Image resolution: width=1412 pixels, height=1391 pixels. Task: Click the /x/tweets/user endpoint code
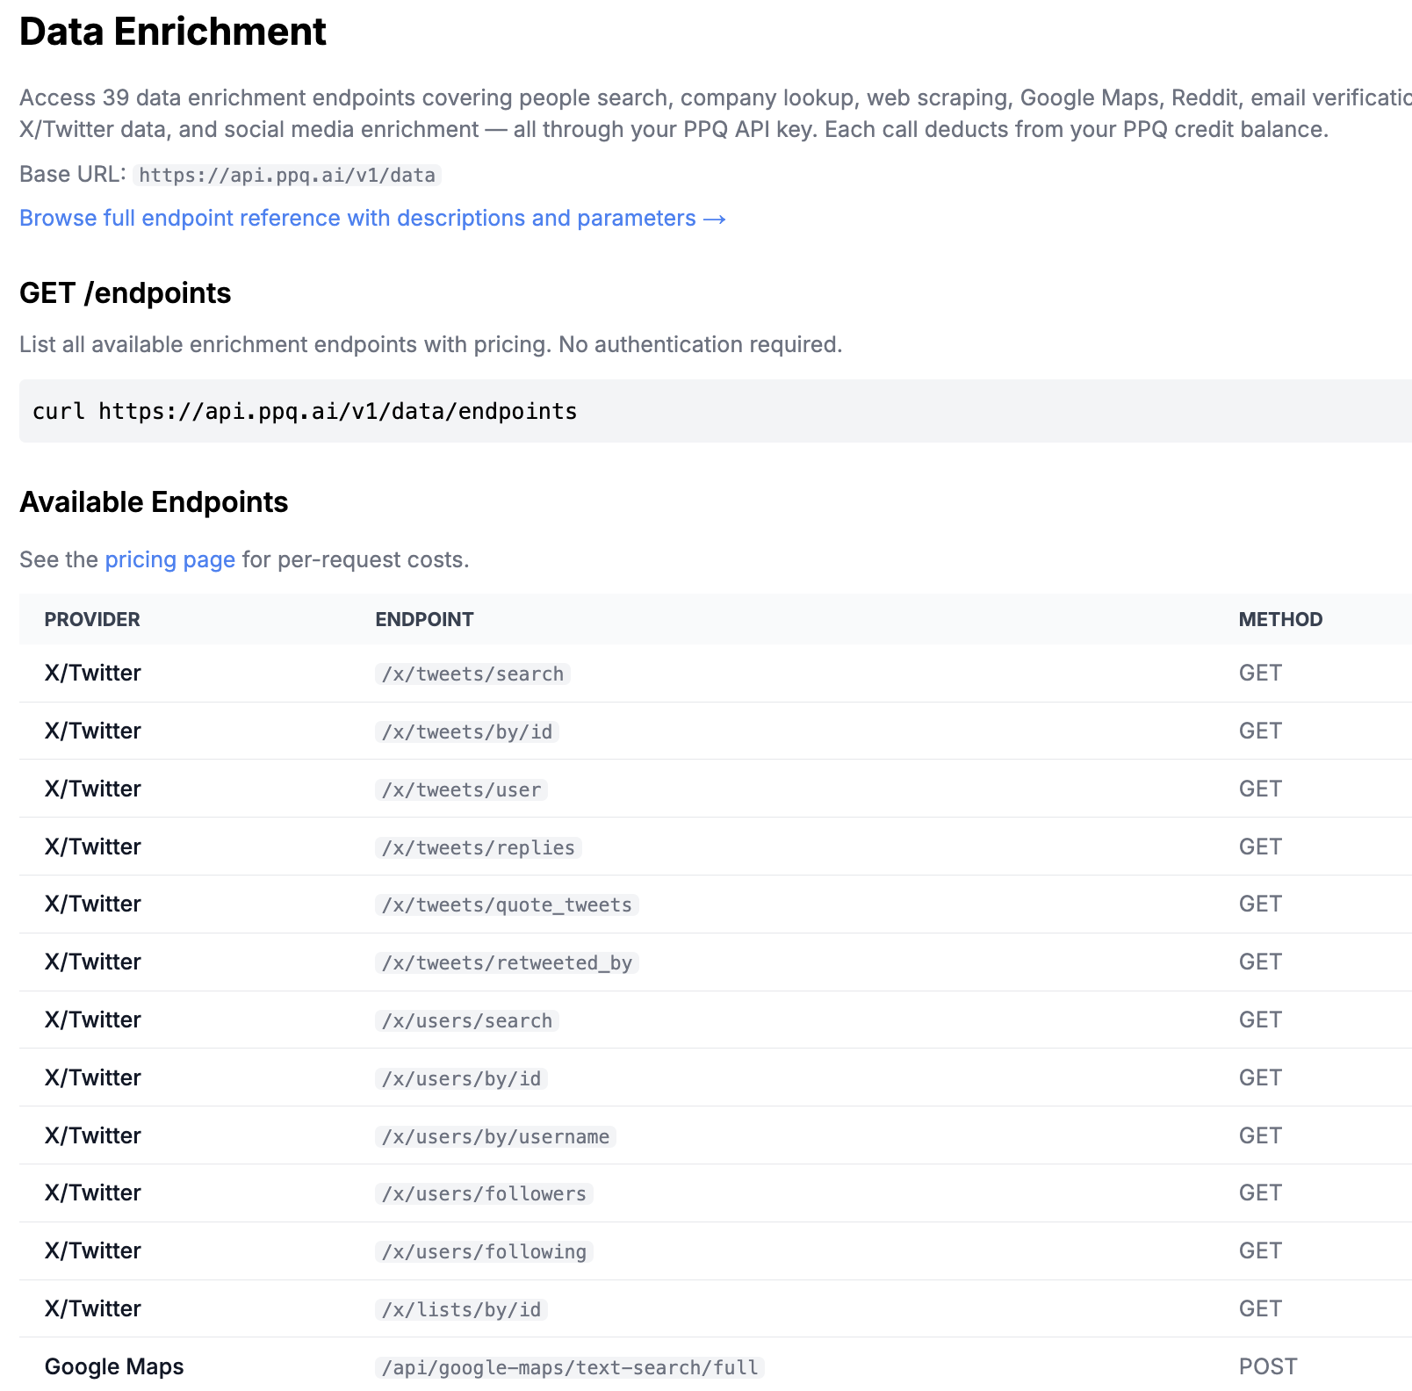pos(461,789)
